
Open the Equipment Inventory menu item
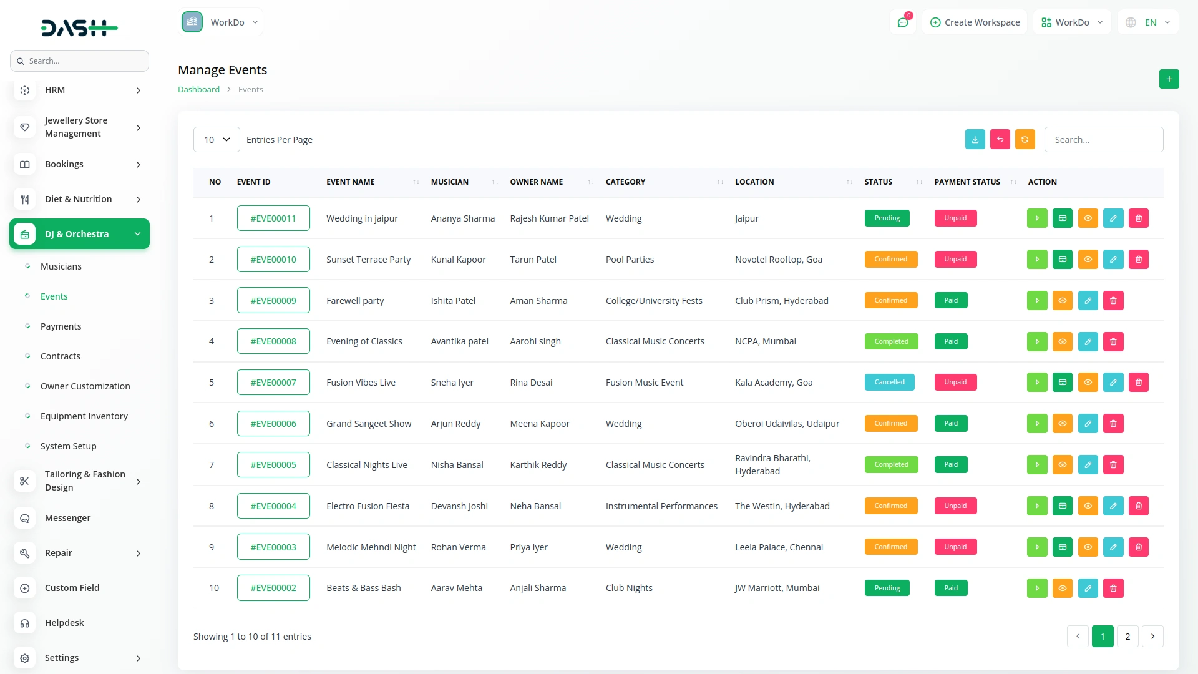(84, 416)
